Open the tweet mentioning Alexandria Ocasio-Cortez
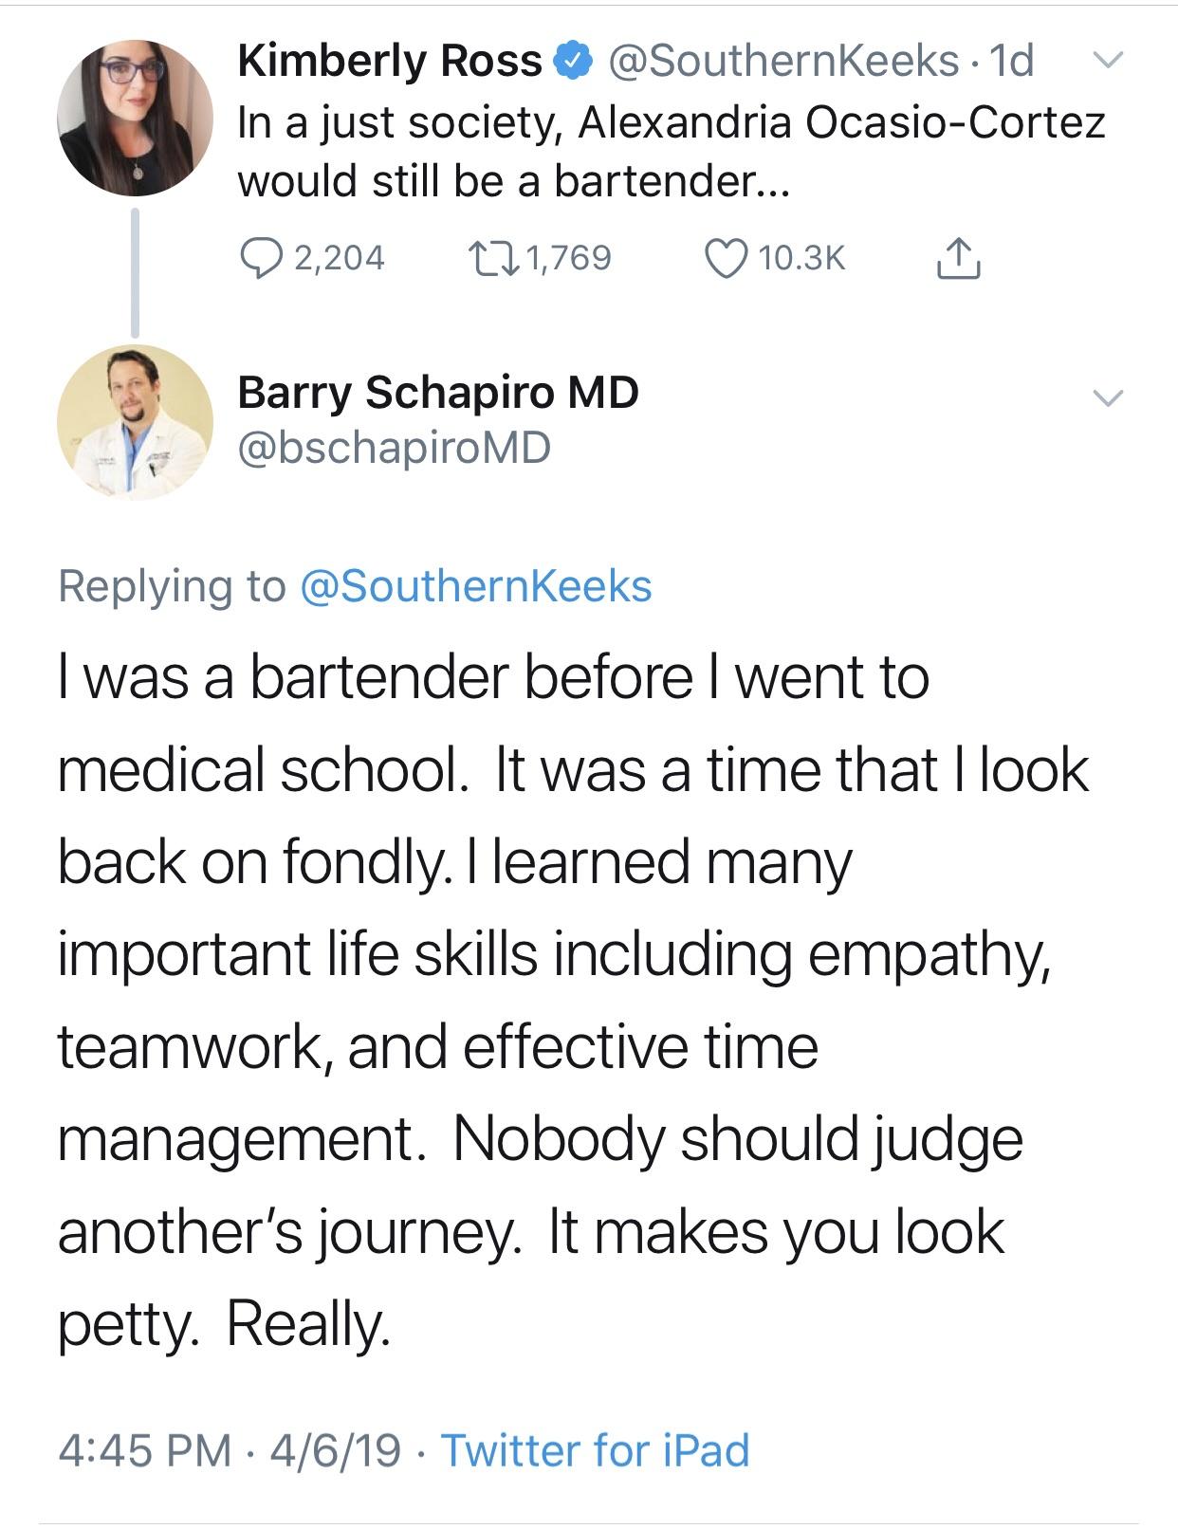This screenshot has height=1529, width=1178. [670, 152]
